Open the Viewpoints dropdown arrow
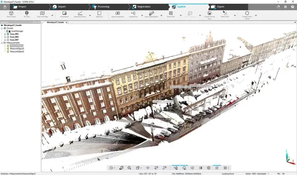Screen dimensions: 297x175 point(142,15)
